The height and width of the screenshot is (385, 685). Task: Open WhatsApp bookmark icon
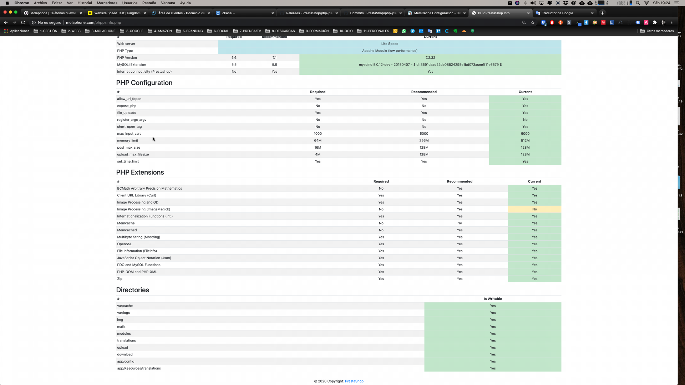404,31
